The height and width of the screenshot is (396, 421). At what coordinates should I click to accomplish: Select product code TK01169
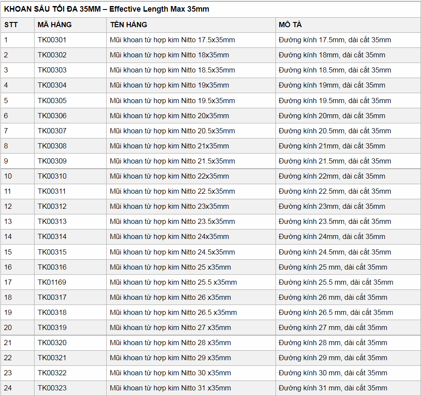coord(52,282)
